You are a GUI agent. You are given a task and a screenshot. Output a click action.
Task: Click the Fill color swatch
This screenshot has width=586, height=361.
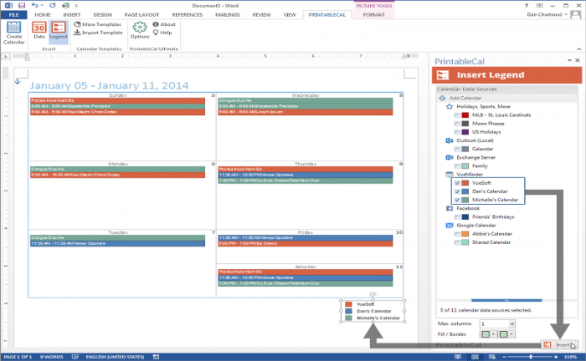(x=486, y=334)
